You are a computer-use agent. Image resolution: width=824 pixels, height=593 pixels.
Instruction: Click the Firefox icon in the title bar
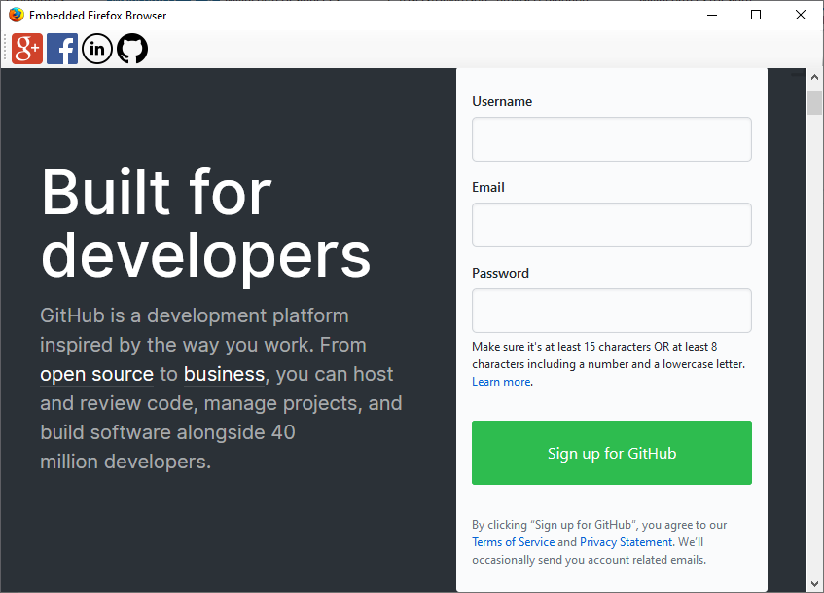coord(16,15)
